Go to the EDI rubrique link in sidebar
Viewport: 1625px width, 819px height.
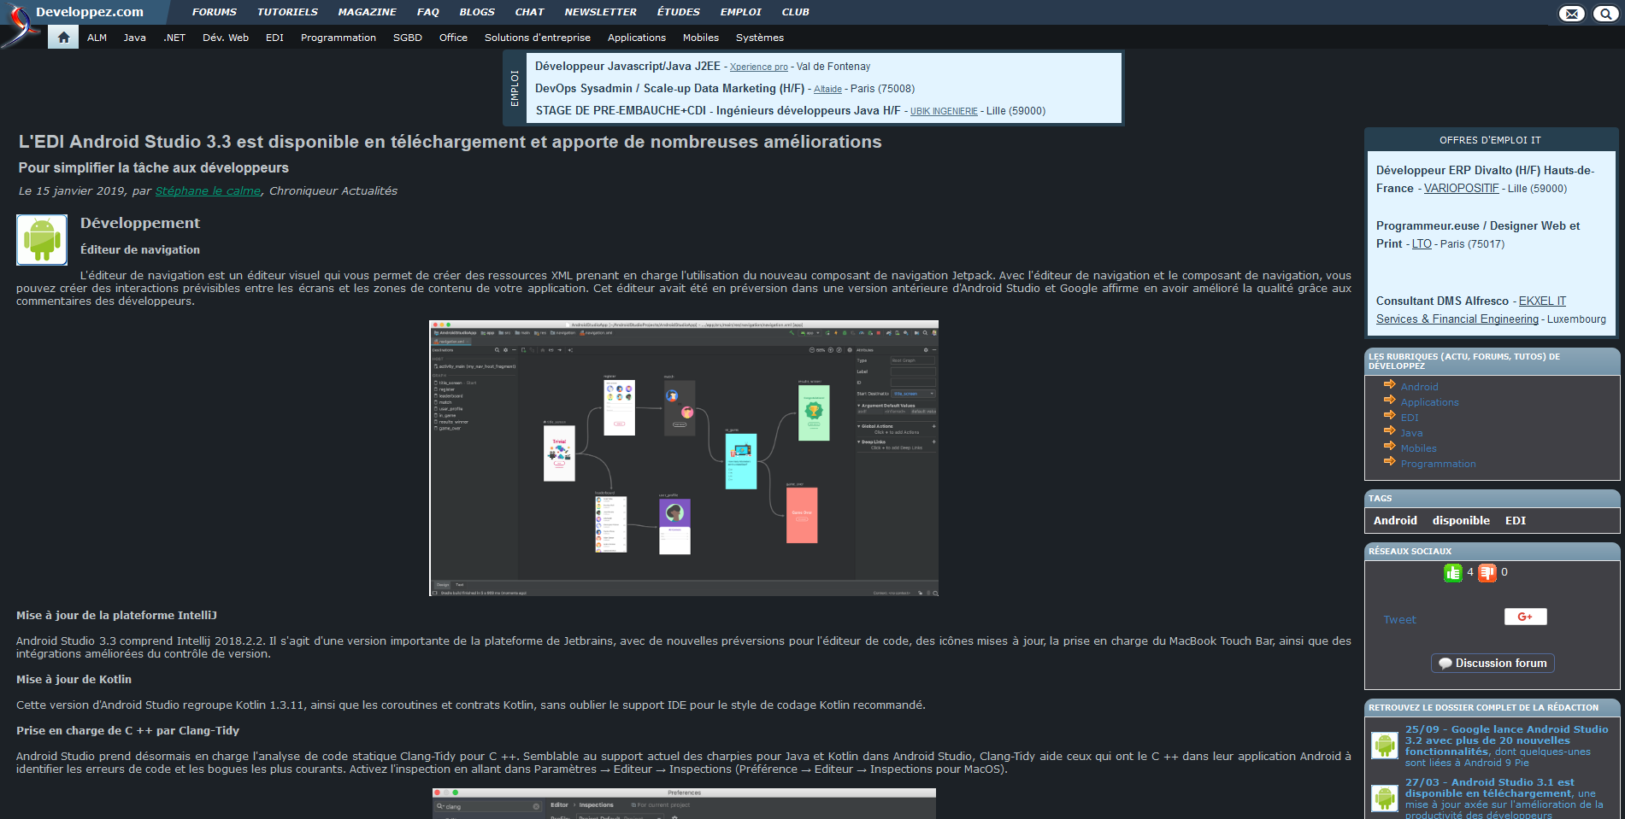pyautogui.click(x=1410, y=418)
